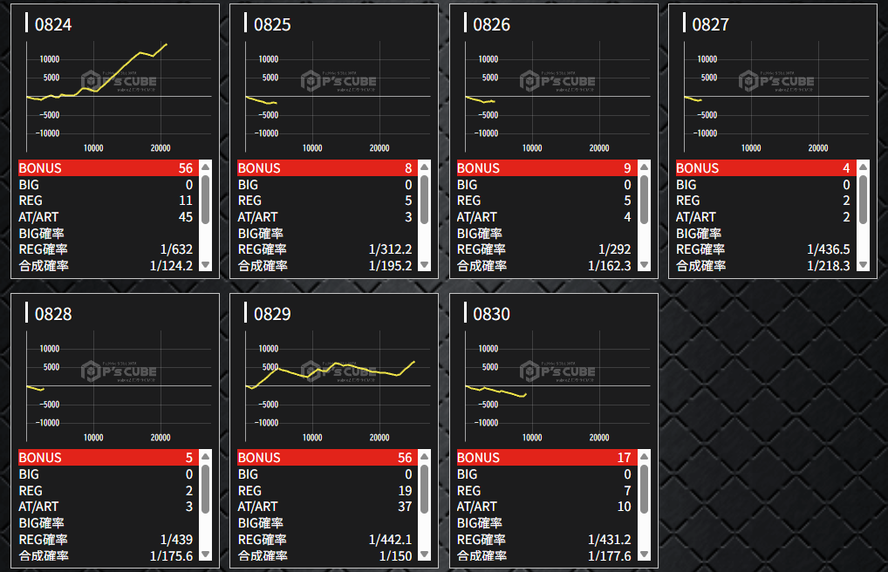Click scroll-up arrow in machine 0825 stats
The image size is (888, 572).
pos(424,167)
